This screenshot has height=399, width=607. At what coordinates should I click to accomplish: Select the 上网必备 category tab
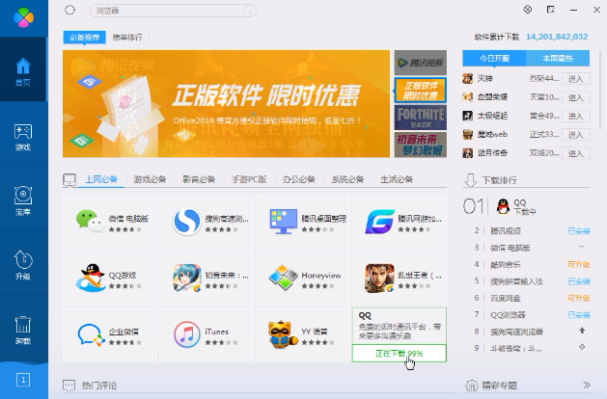101,179
